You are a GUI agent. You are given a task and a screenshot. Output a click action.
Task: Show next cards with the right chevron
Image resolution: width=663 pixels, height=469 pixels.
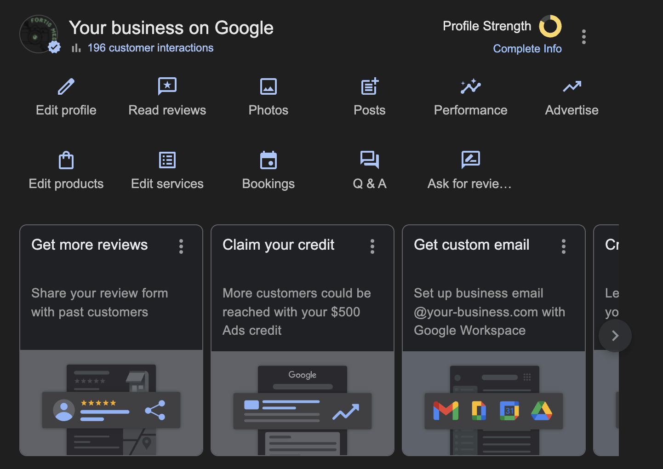(x=615, y=336)
